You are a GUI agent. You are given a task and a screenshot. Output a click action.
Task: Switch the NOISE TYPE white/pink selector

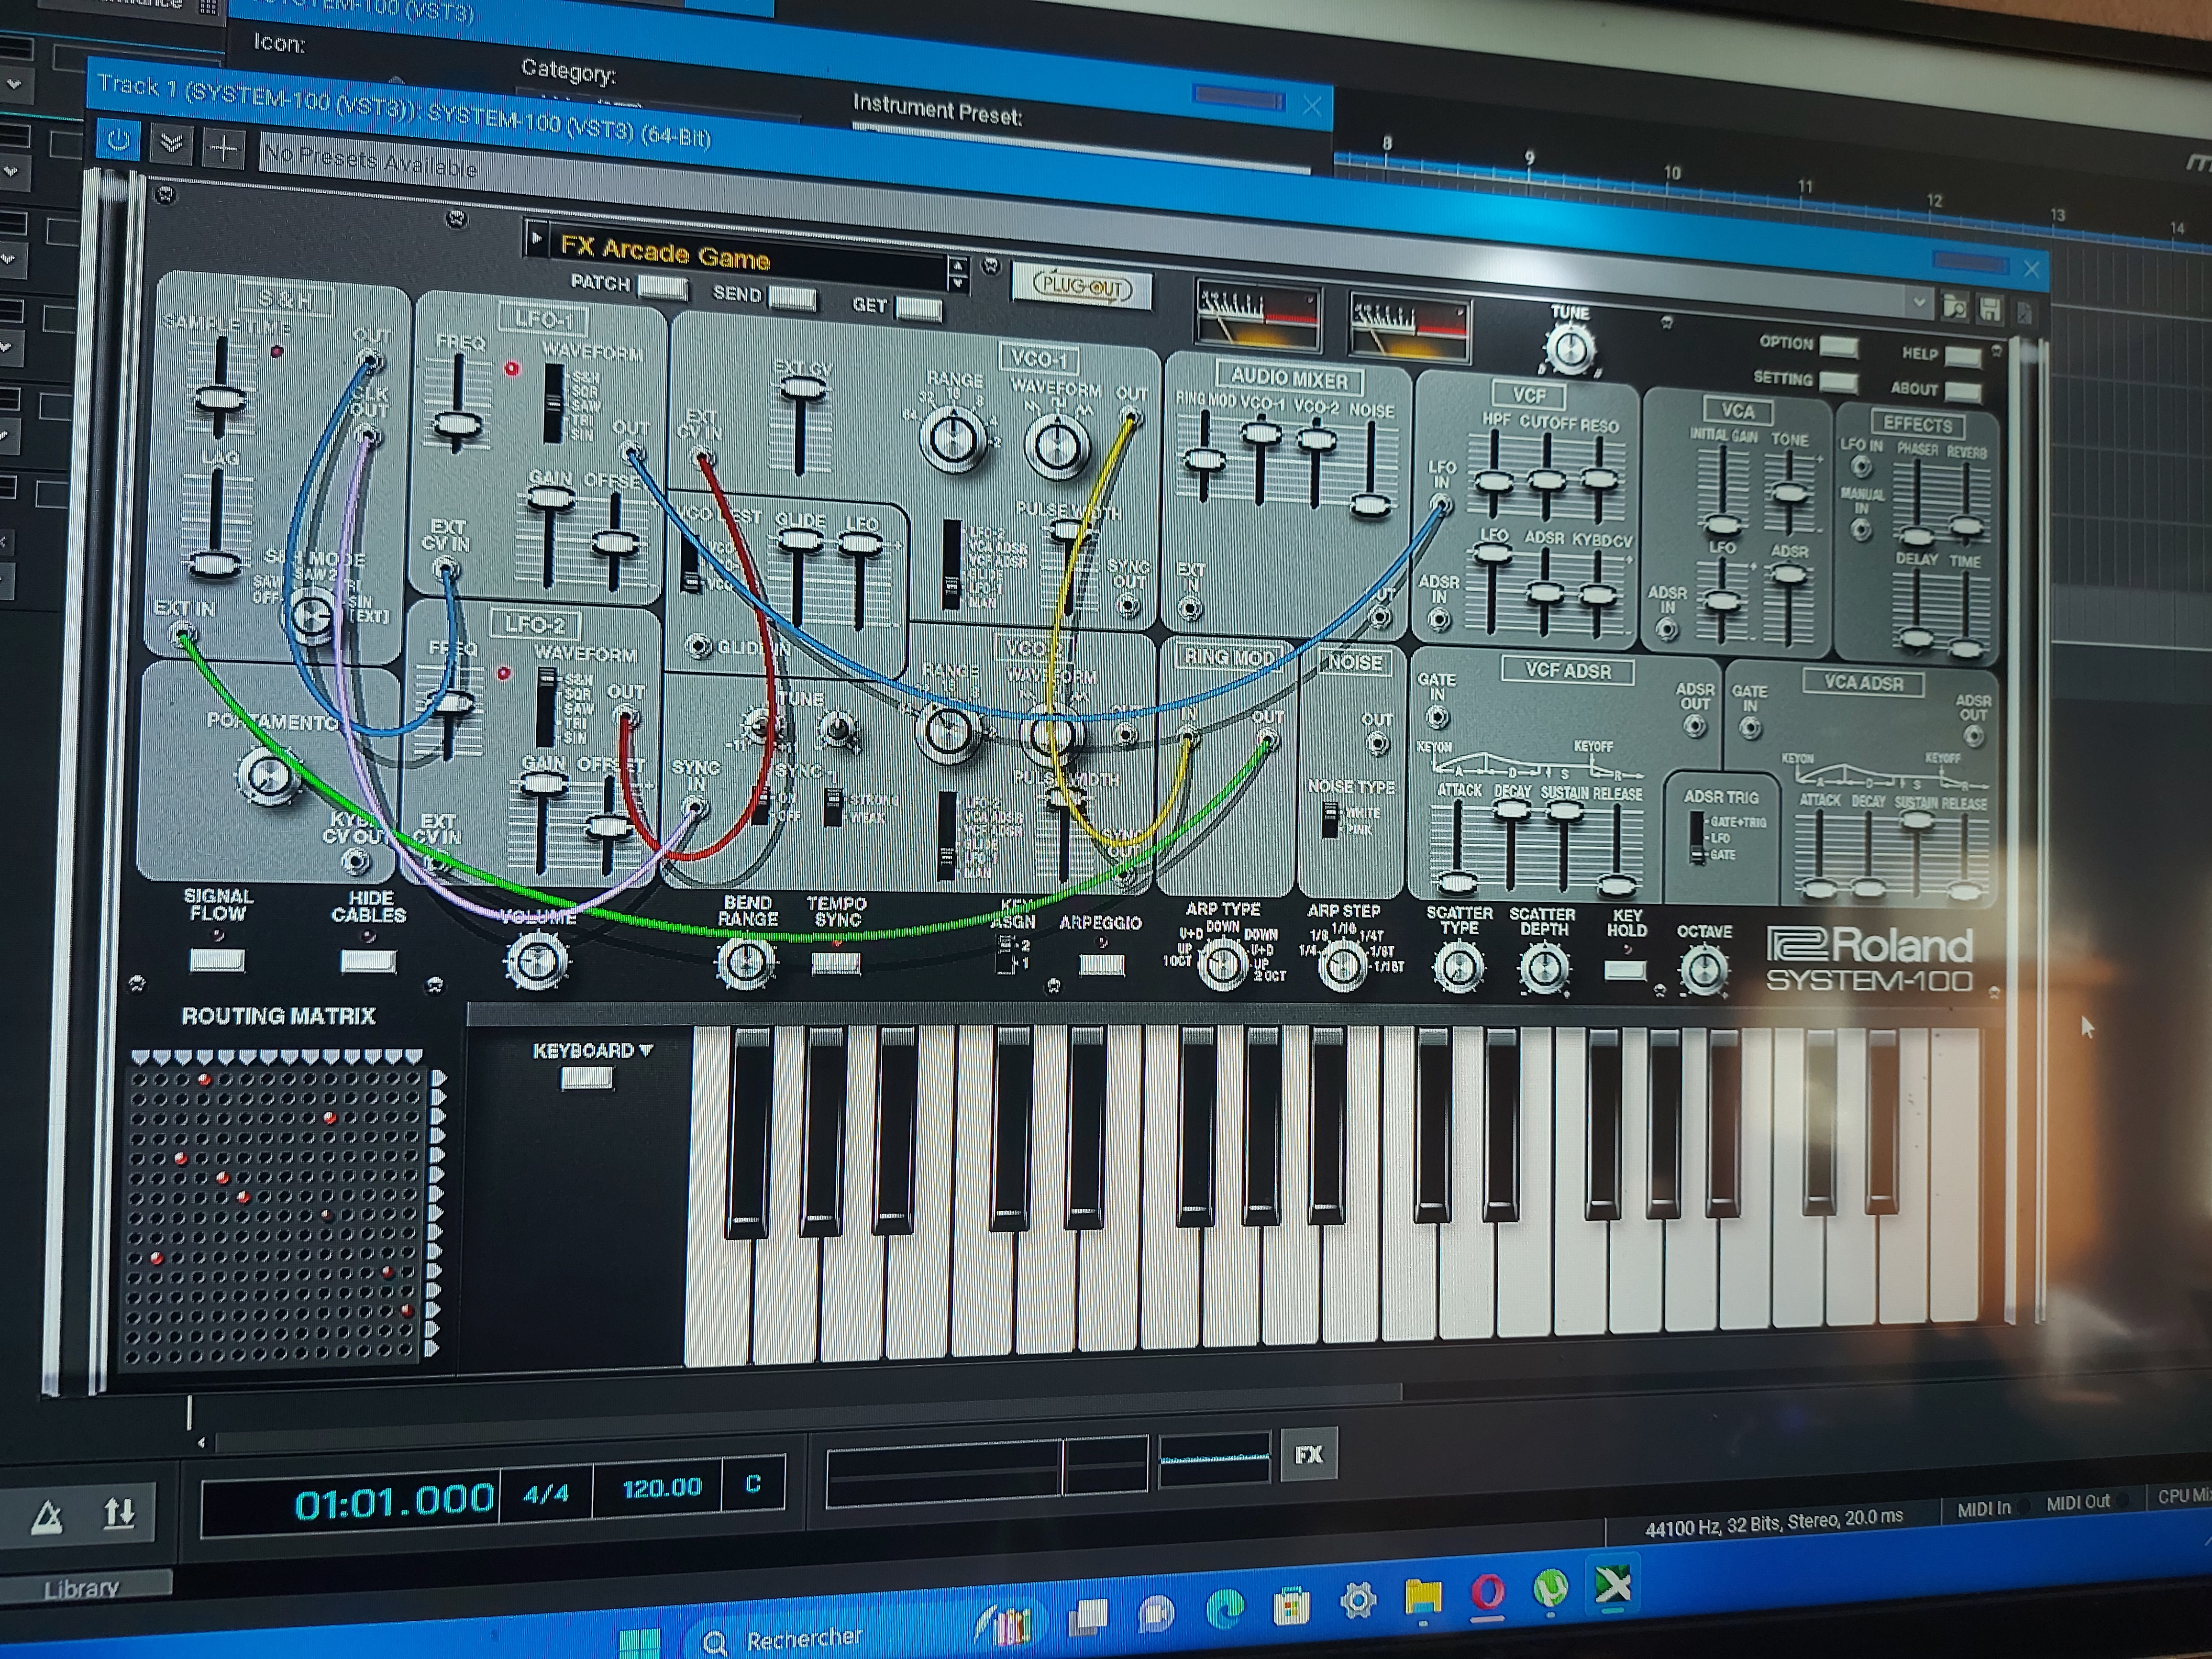[1330, 820]
